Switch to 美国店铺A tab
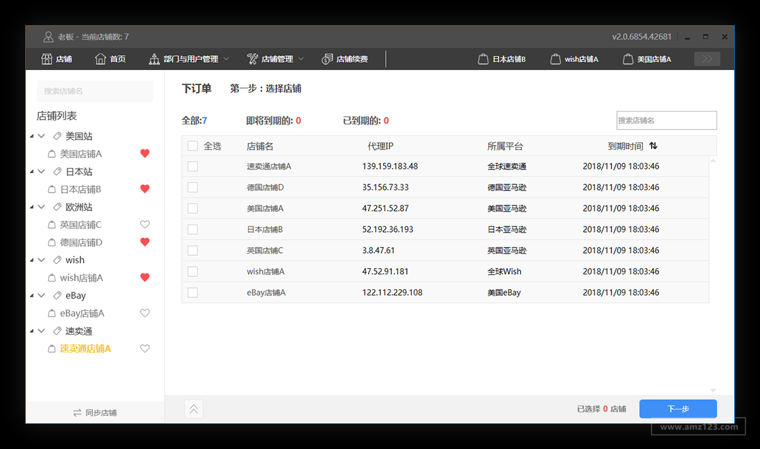 click(647, 59)
